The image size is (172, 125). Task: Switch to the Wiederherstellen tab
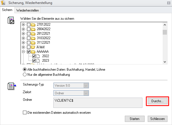point(28,10)
